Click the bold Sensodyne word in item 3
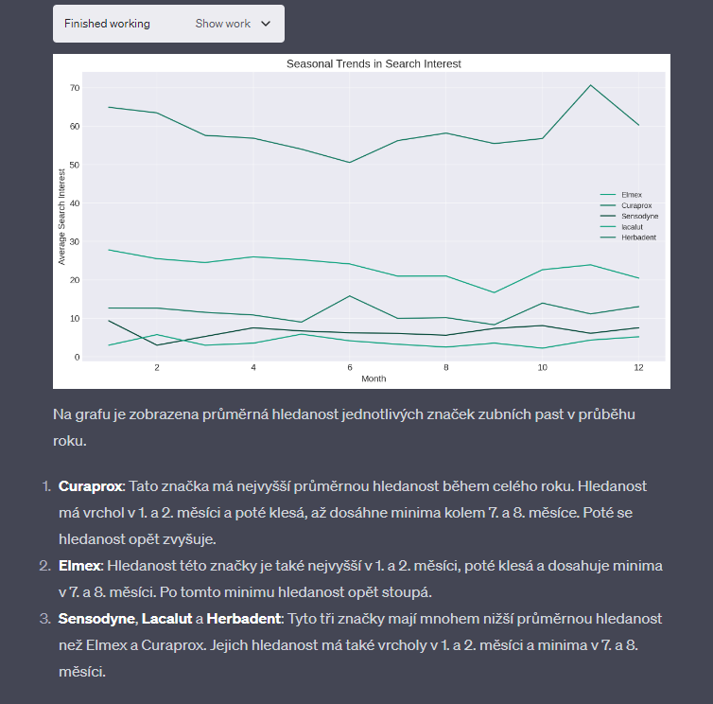 [x=96, y=619]
